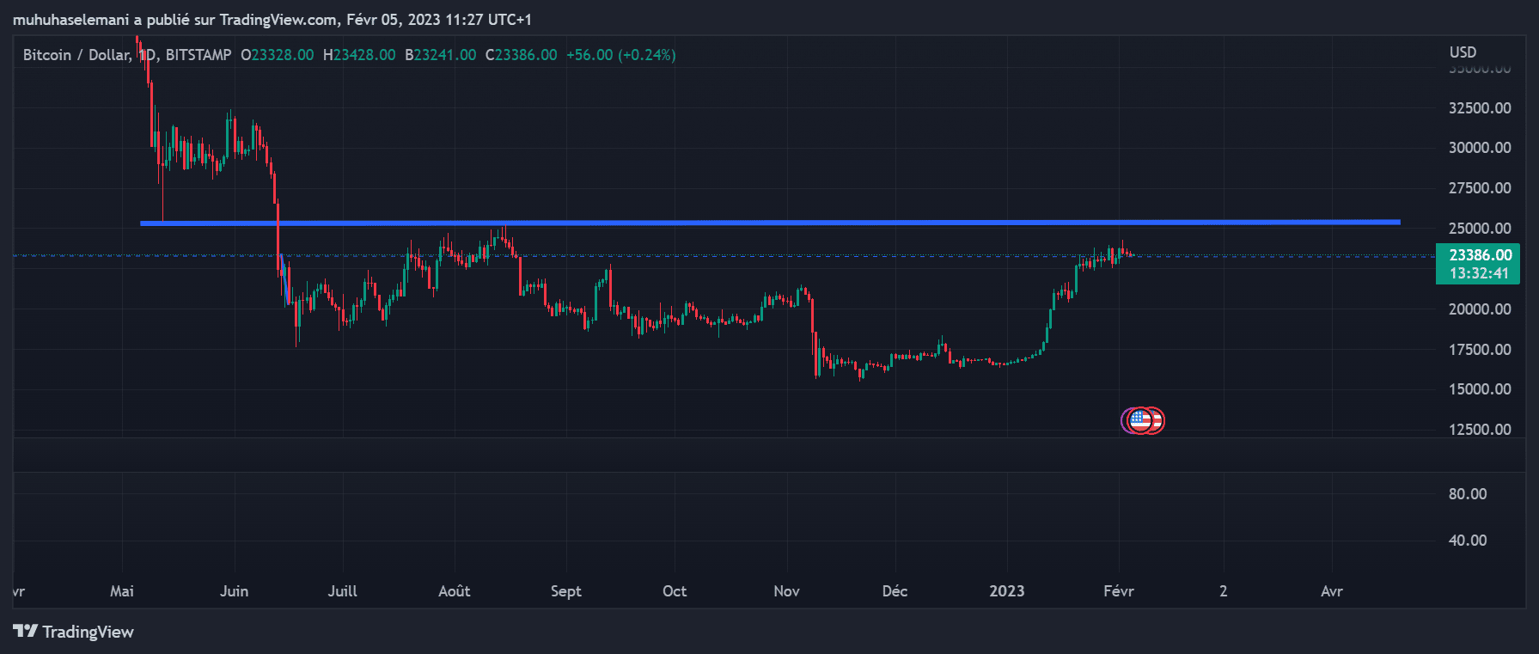Click the Févr label on time axis
The image size is (1539, 654).
[1119, 591]
